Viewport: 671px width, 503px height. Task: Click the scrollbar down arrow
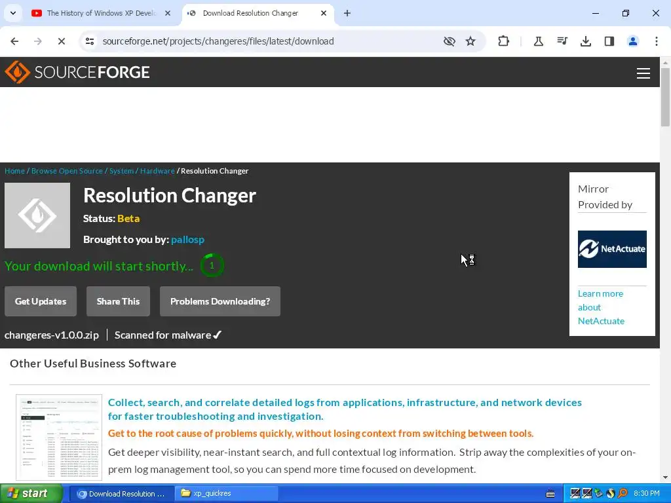pos(665,477)
